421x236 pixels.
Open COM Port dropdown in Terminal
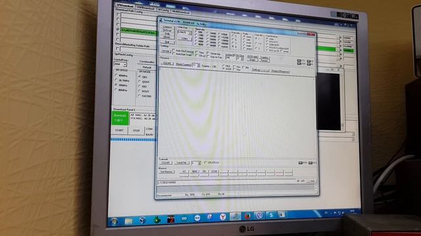pyautogui.click(x=184, y=32)
